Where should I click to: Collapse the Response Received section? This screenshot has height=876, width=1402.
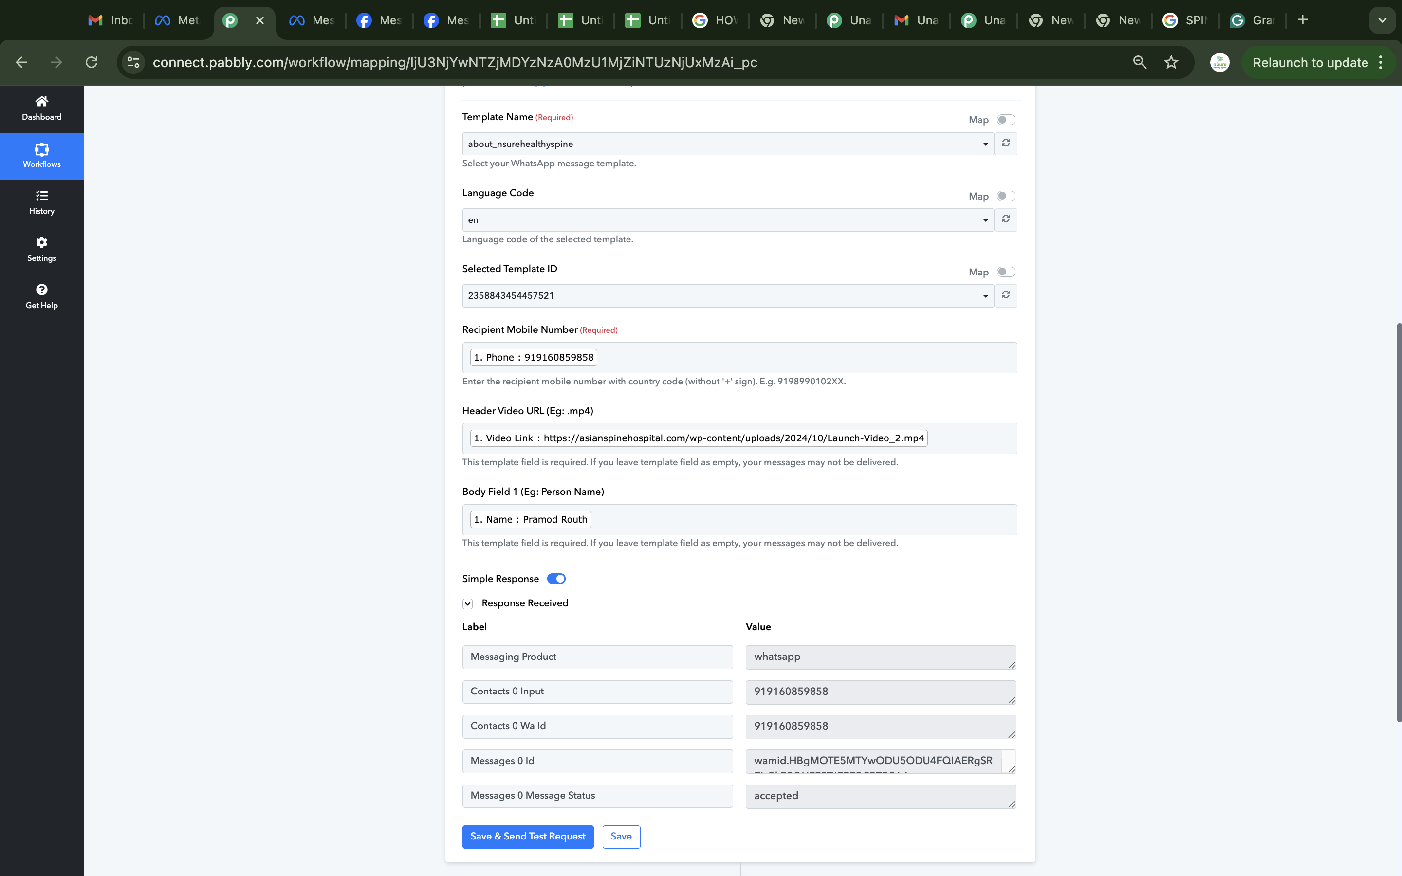(x=467, y=603)
